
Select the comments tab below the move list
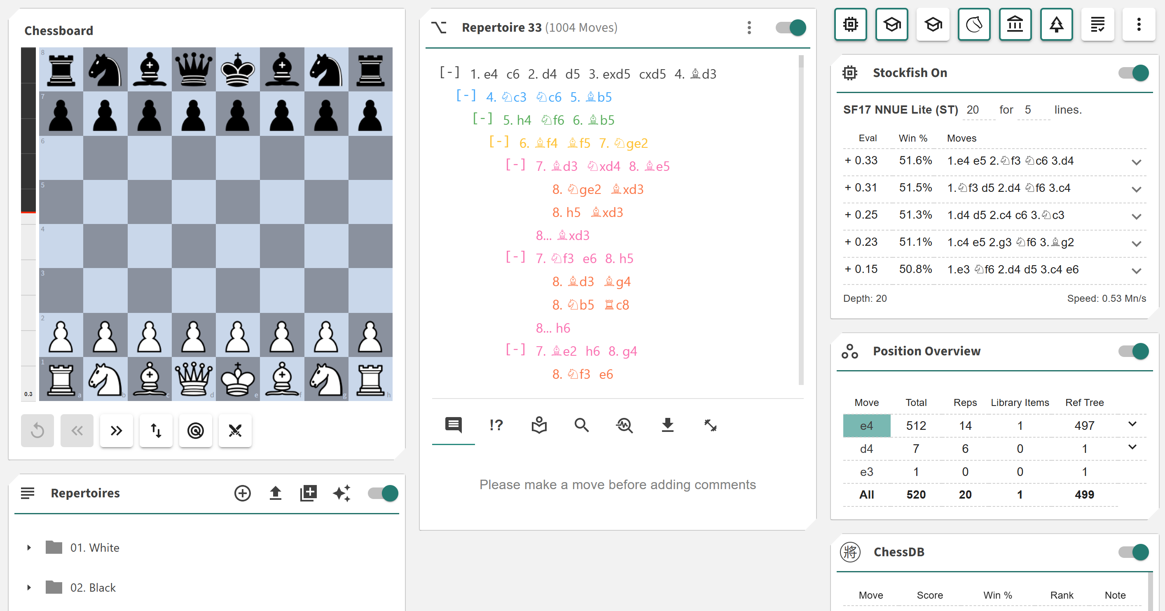point(453,425)
